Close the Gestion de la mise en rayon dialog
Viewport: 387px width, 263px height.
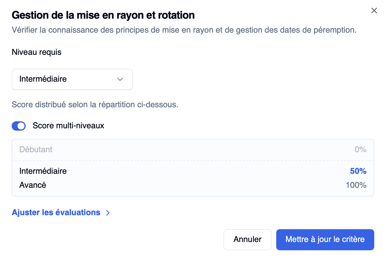point(374,10)
